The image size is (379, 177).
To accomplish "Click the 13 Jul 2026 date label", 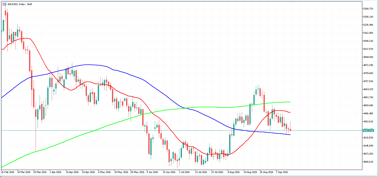I will click(x=202, y=172).
